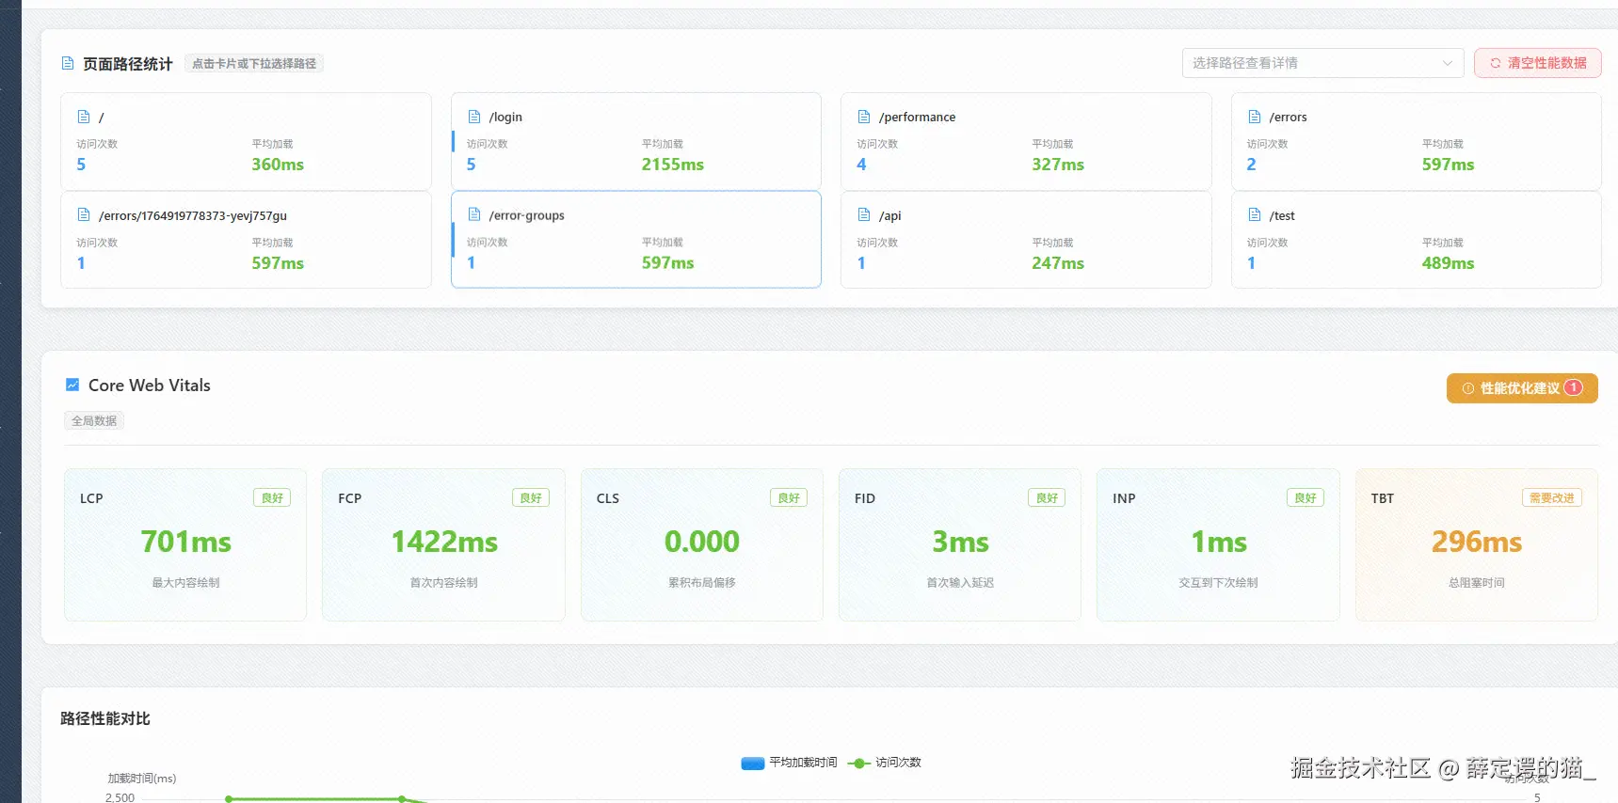The height and width of the screenshot is (803, 1618).
Task: Toggle the 平均加载时间 legend series
Action: click(789, 763)
